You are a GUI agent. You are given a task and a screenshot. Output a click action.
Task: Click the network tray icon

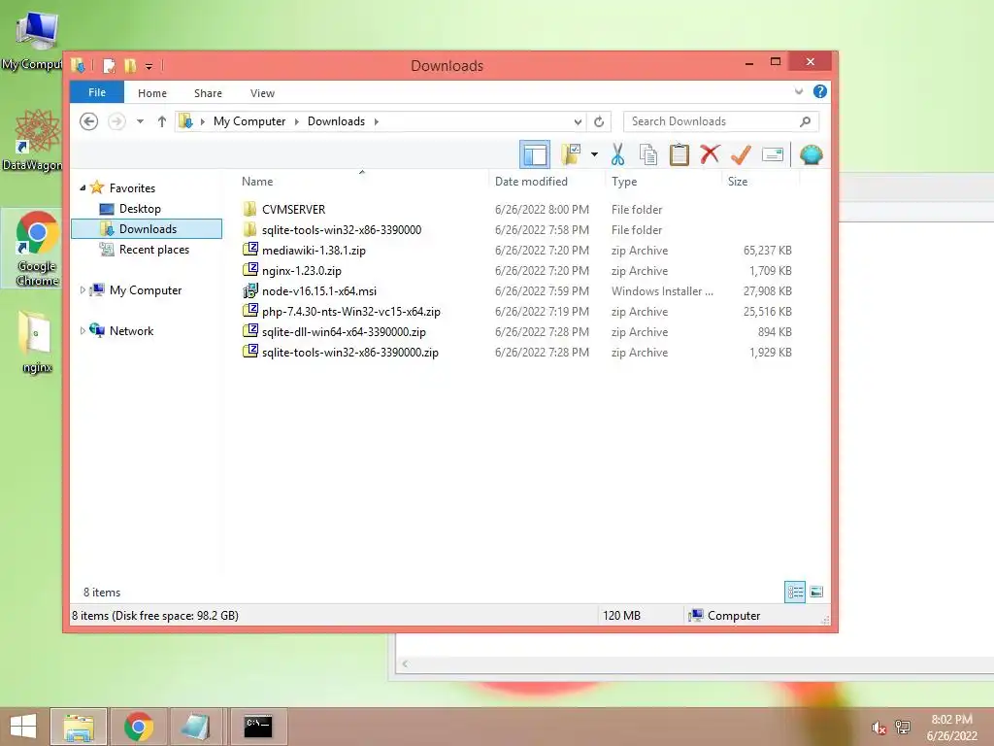pos(903,728)
